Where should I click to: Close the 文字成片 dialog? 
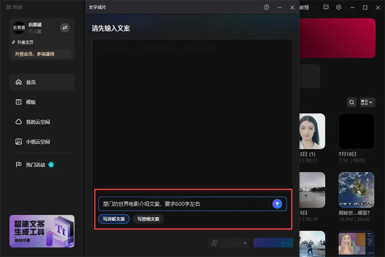click(292, 8)
